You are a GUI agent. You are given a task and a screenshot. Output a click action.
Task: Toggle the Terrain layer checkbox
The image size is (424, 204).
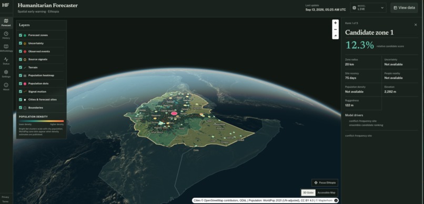pos(21,67)
